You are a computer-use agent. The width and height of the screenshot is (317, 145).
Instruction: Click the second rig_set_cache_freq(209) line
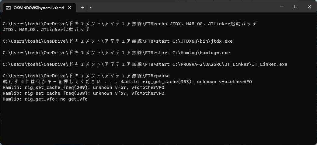coord(83,93)
